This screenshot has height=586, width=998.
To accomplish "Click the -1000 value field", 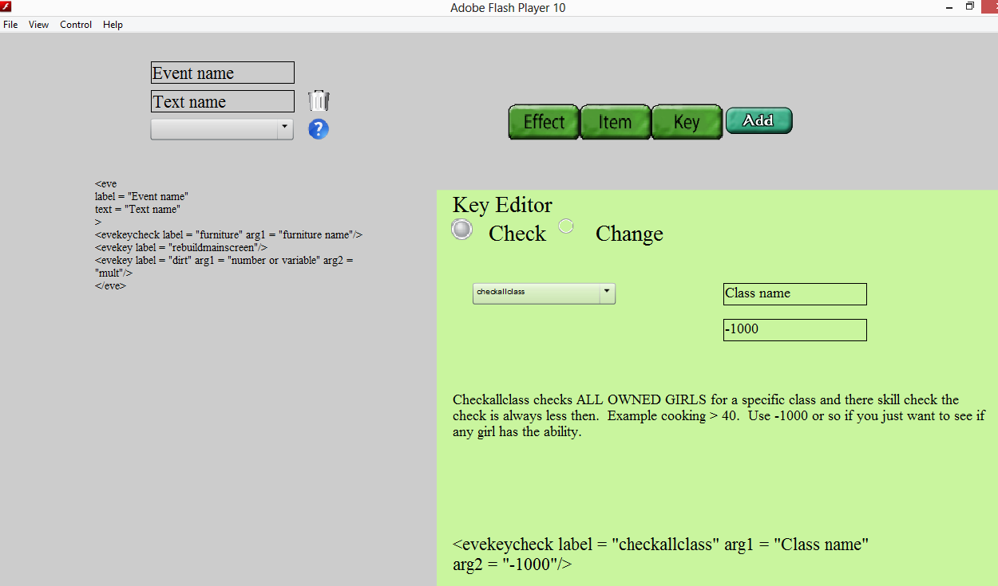I will pyautogui.click(x=794, y=329).
